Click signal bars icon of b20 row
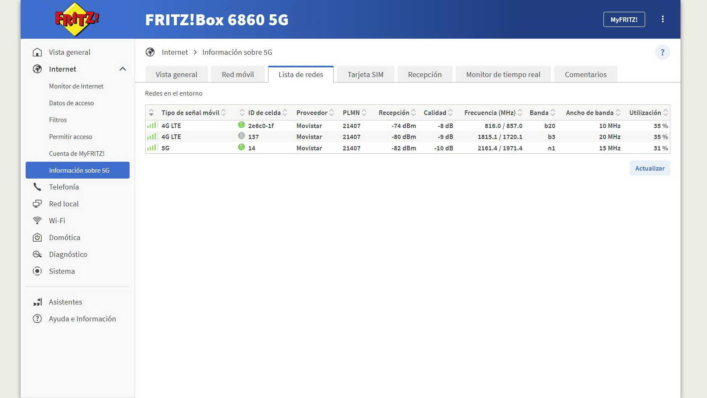 point(152,125)
